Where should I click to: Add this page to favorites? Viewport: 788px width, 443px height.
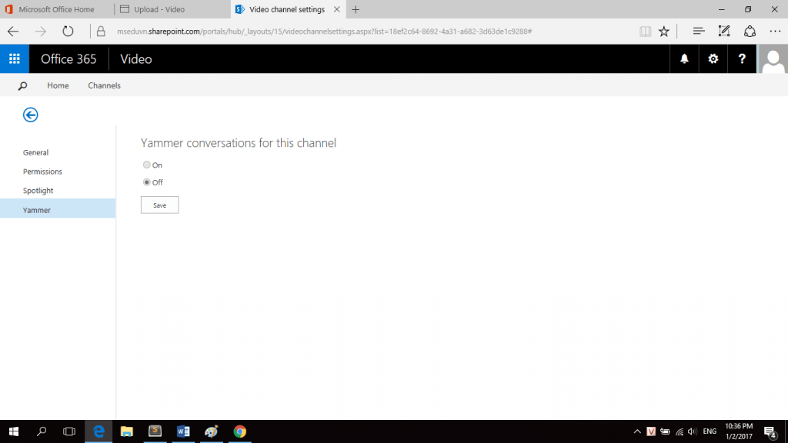[x=664, y=31]
